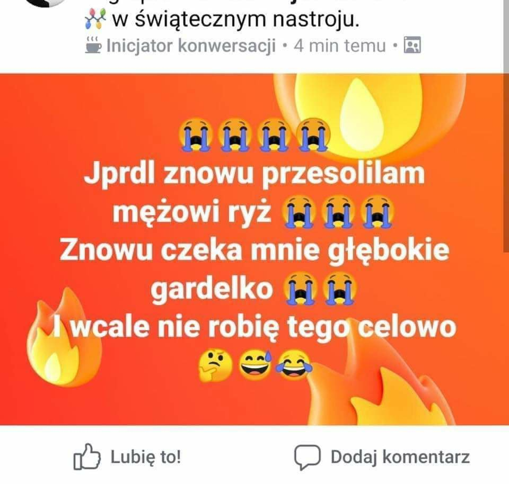This screenshot has height=484, width=509.
Task: Click the 'w świątecznym nastroju' status text
Action: [236, 20]
